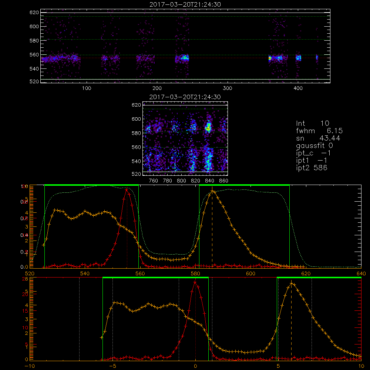370x370 pixels.
Task: Click bright spot near x=240 in top image
Action: click(x=185, y=57)
